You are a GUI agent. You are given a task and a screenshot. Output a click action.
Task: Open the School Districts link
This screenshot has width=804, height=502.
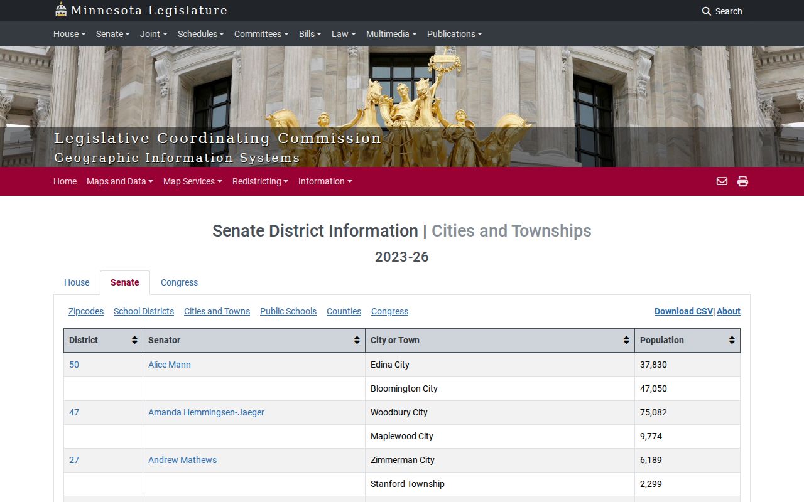pos(144,311)
